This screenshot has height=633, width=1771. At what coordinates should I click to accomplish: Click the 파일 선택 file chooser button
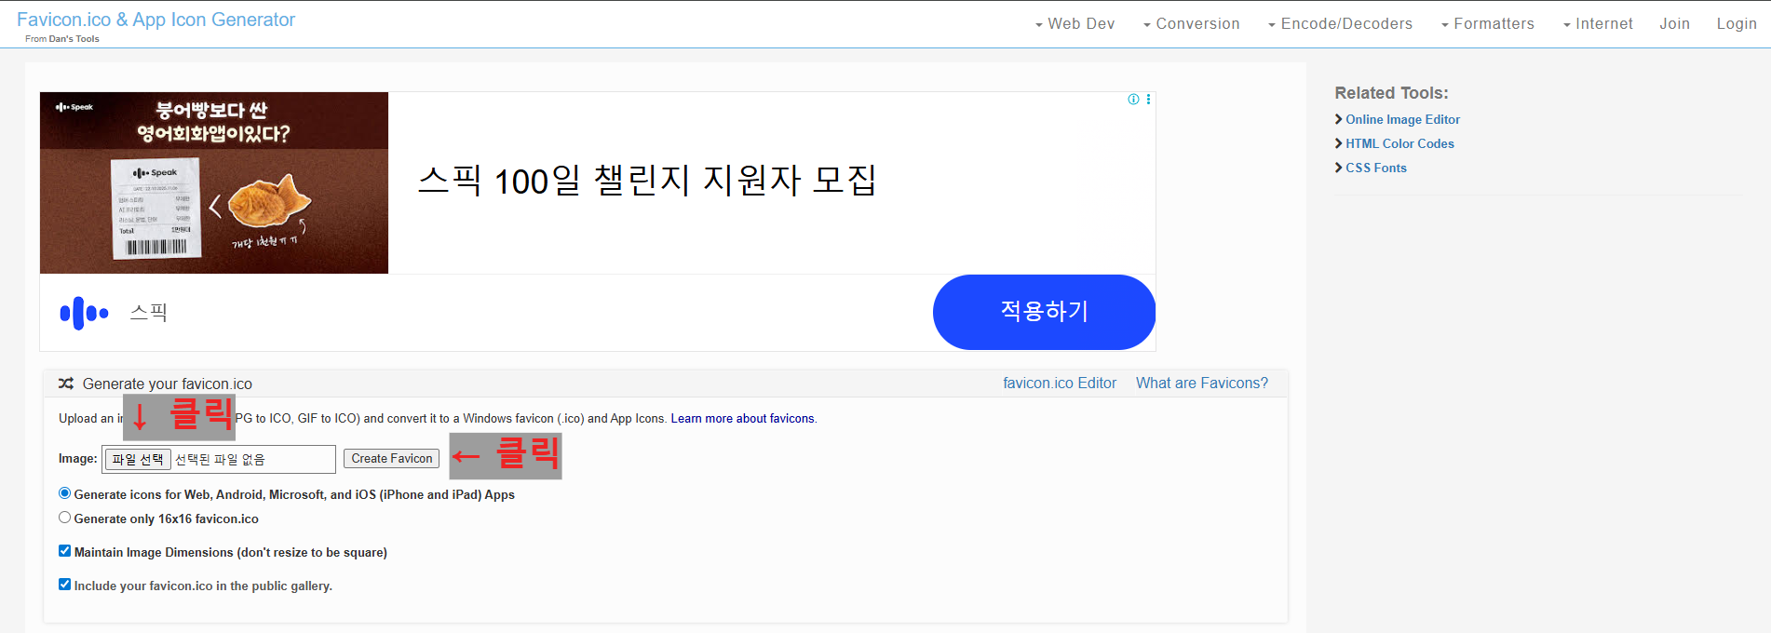(x=138, y=459)
